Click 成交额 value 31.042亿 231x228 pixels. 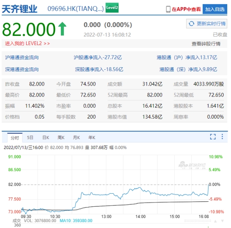[152, 84]
